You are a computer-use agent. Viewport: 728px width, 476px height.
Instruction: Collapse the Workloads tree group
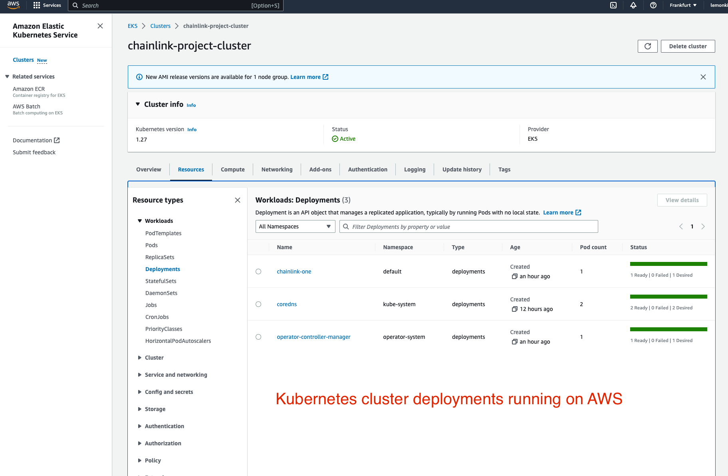[140, 221]
